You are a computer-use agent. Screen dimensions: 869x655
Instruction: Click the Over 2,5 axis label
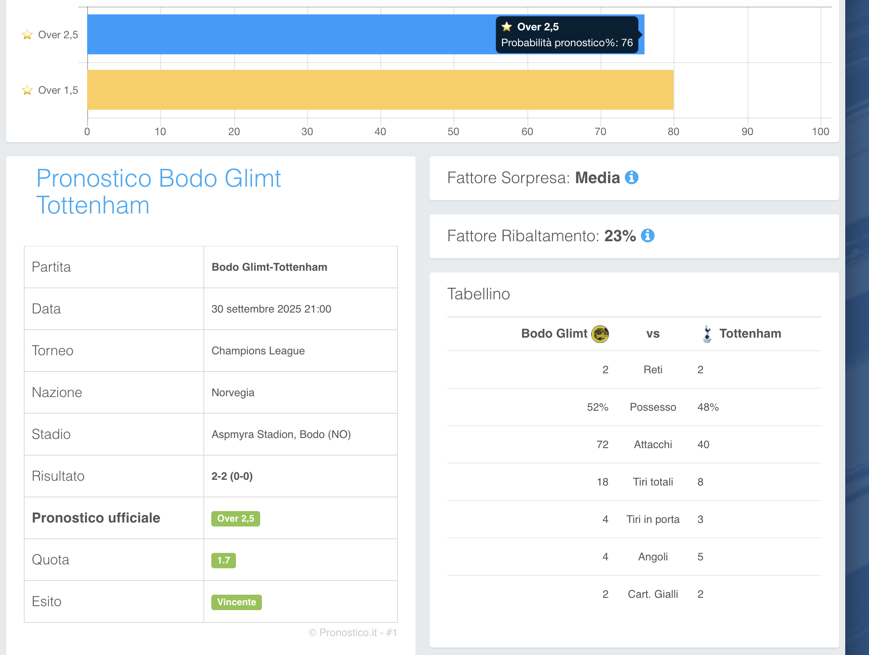click(x=58, y=35)
